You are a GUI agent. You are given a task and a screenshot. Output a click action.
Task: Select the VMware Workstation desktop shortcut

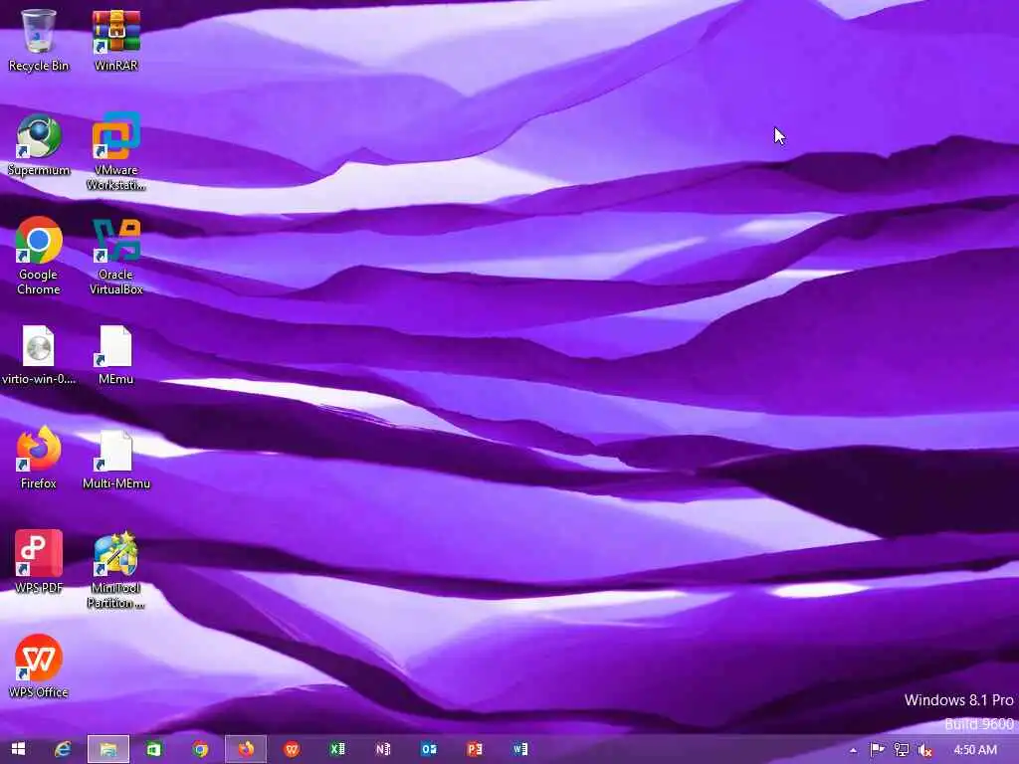[x=115, y=151]
